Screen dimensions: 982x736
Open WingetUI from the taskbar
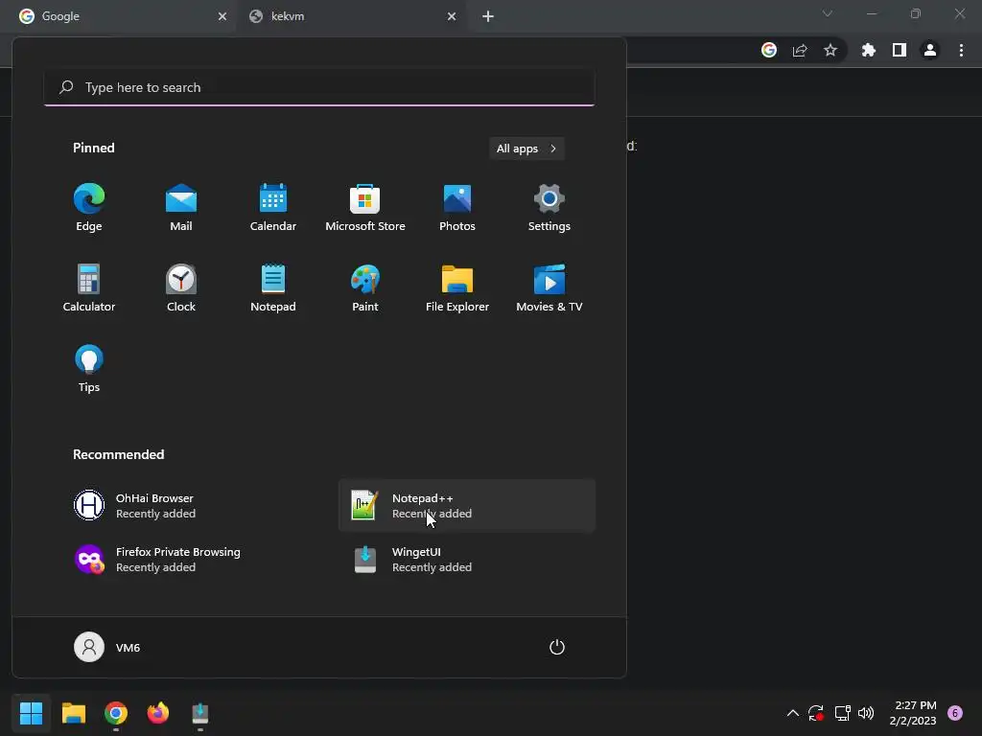(x=200, y=713)
